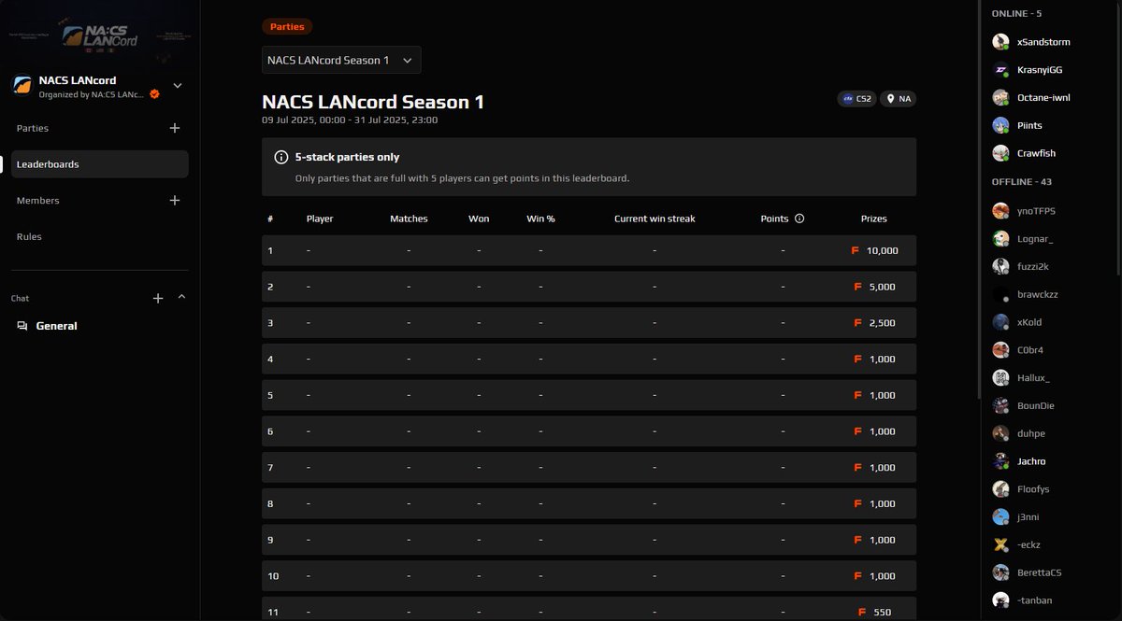Open Lognar_'s avatar
Image resolution: width=1122 pixels, height=621 pixels.
coord(1000,239)
